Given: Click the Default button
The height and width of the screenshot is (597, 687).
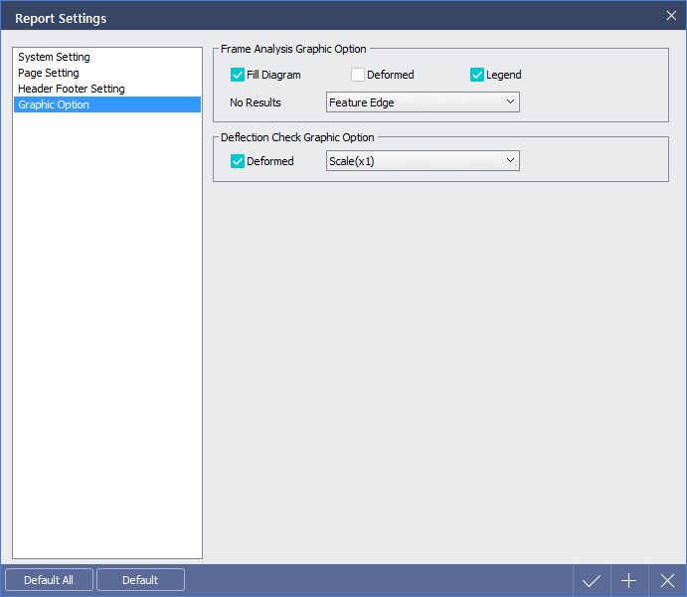Looking at the screenshot, I should click(x=140, y=580).
